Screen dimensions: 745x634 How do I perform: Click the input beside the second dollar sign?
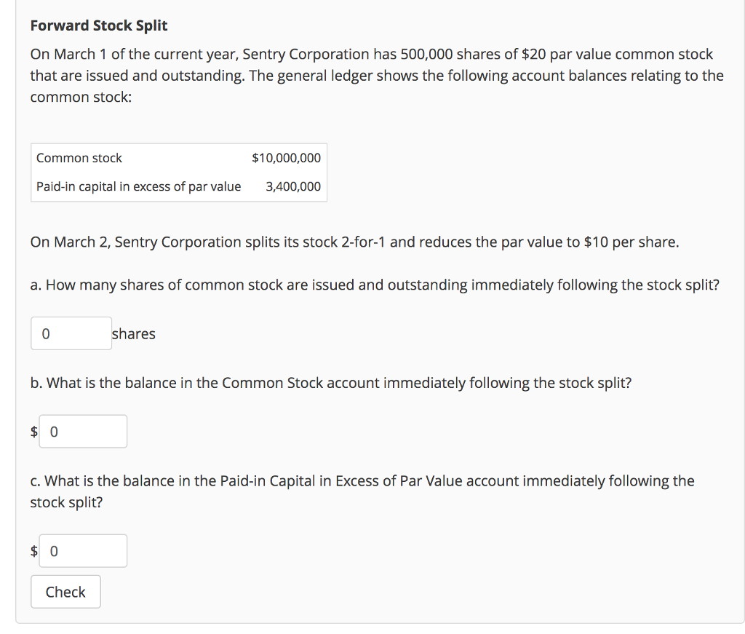(x=82, y=551)
